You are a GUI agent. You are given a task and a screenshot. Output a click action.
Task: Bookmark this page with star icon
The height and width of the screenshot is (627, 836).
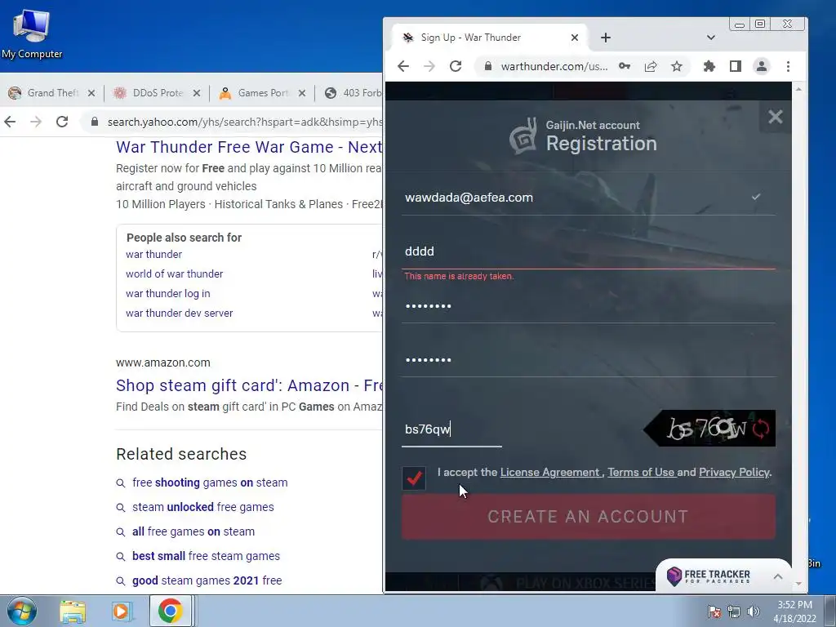tap(677, 66)
